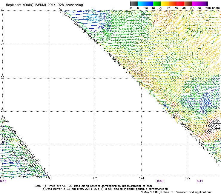221x194 pixels.
Task: Pick the orange 25-30 knots legend color
Action: [x=173, y=4]
